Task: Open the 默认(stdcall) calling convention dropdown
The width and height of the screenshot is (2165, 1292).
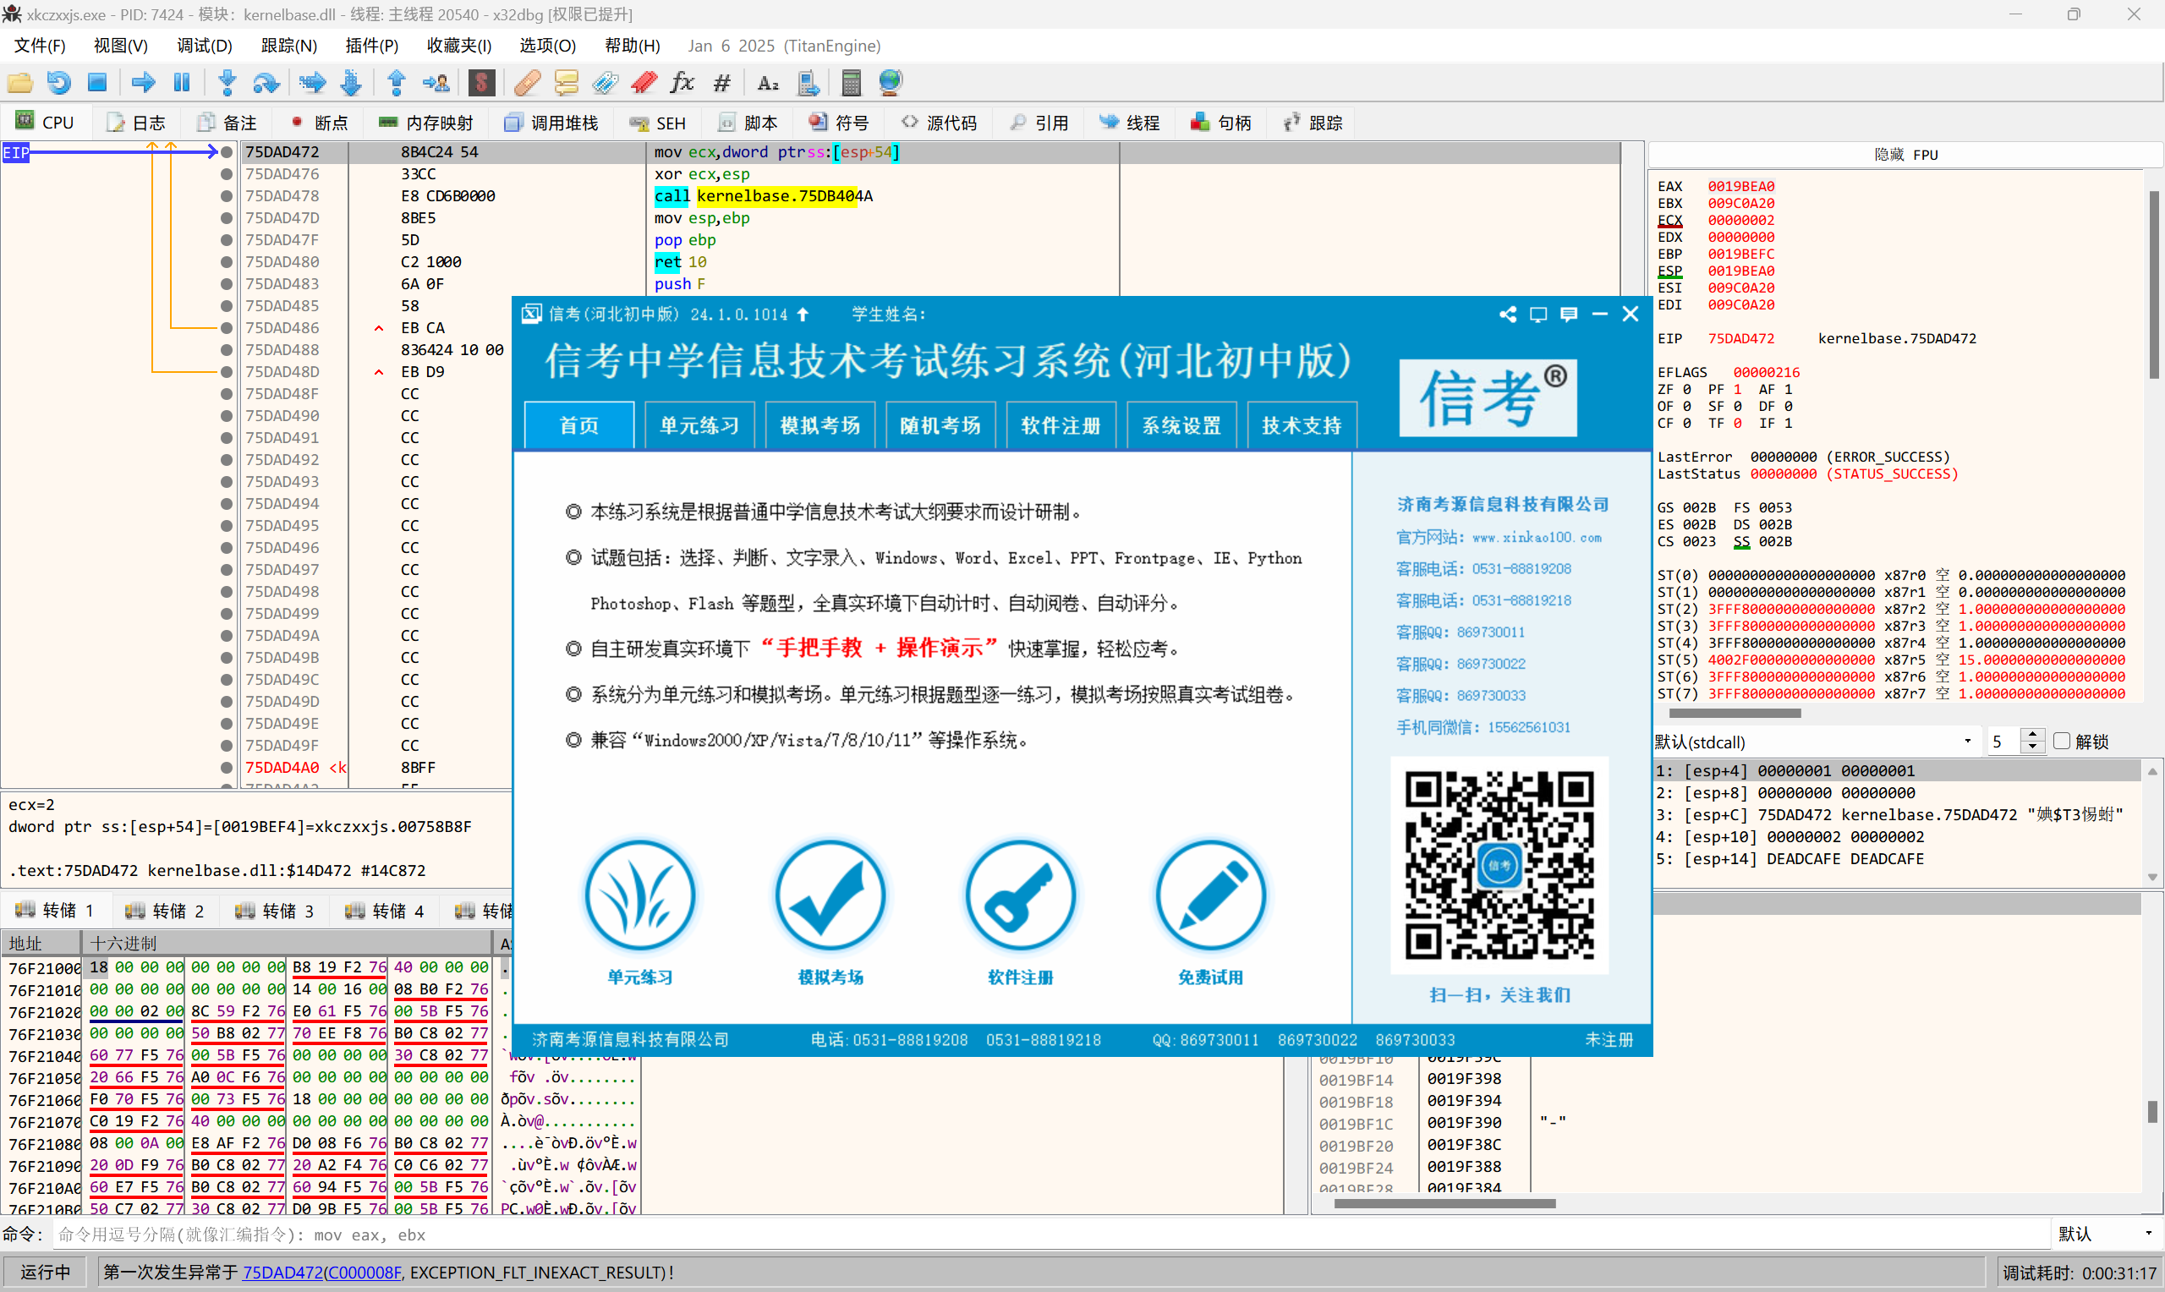Action: click(1815, 742)
